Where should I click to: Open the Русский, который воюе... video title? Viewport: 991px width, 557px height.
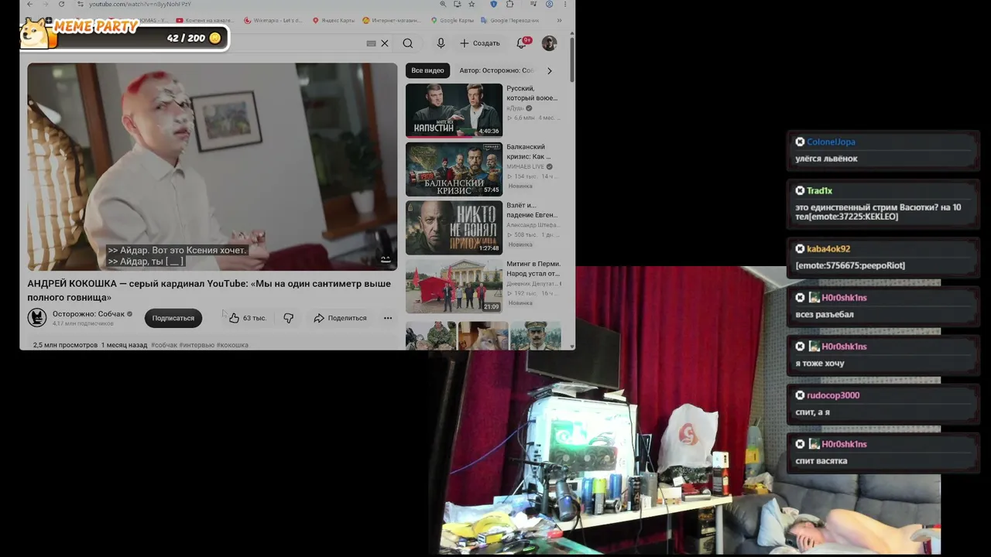(x=532, y=93)
